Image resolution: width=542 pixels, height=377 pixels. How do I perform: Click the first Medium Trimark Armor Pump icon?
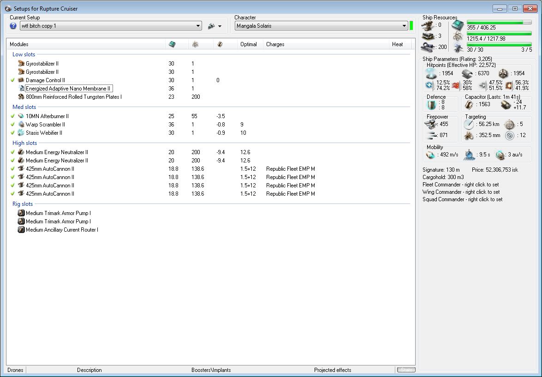pyautogui.click(x=21, y=213)
